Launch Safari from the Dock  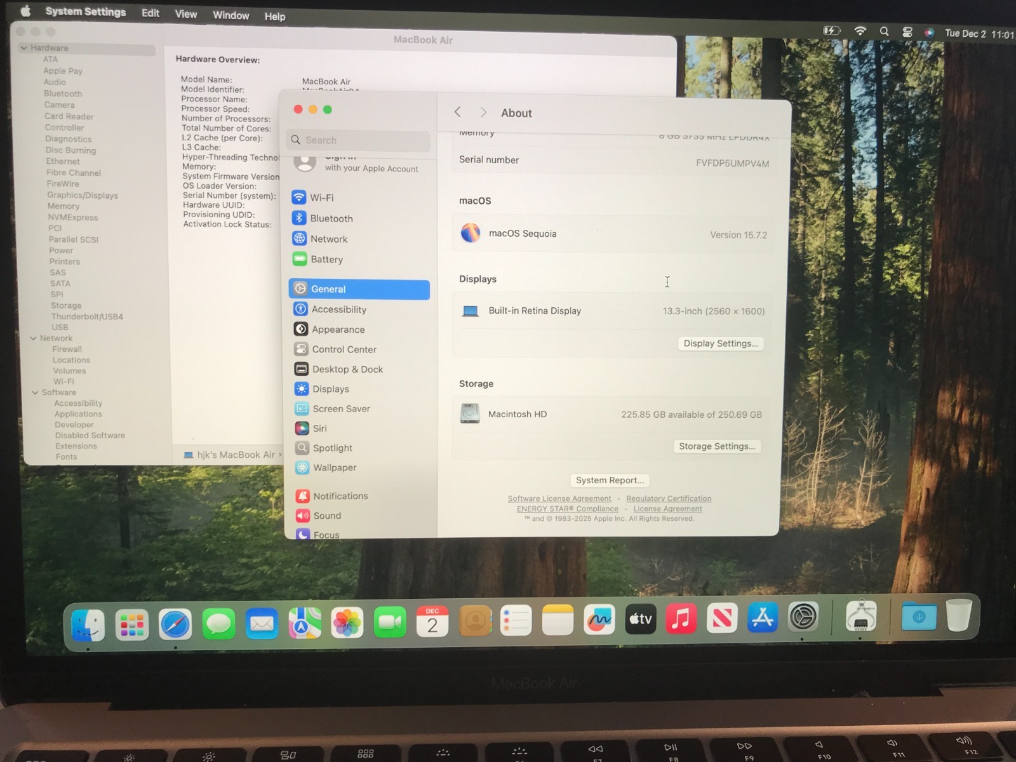point(175,625)
